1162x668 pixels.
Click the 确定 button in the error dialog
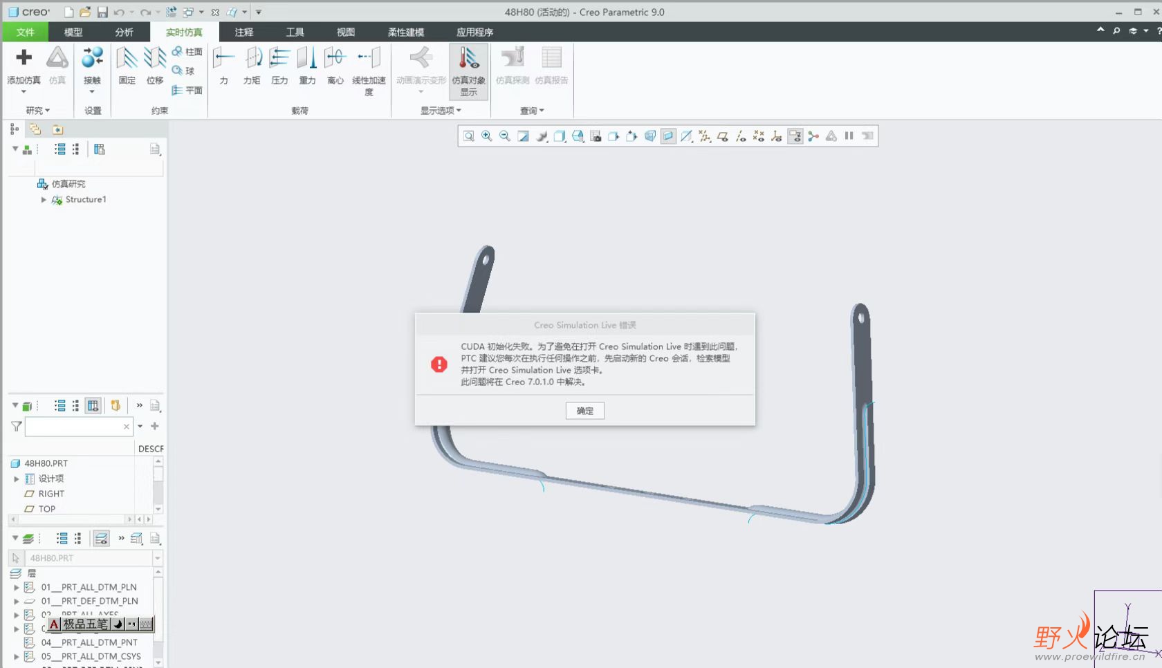point(584,411)
